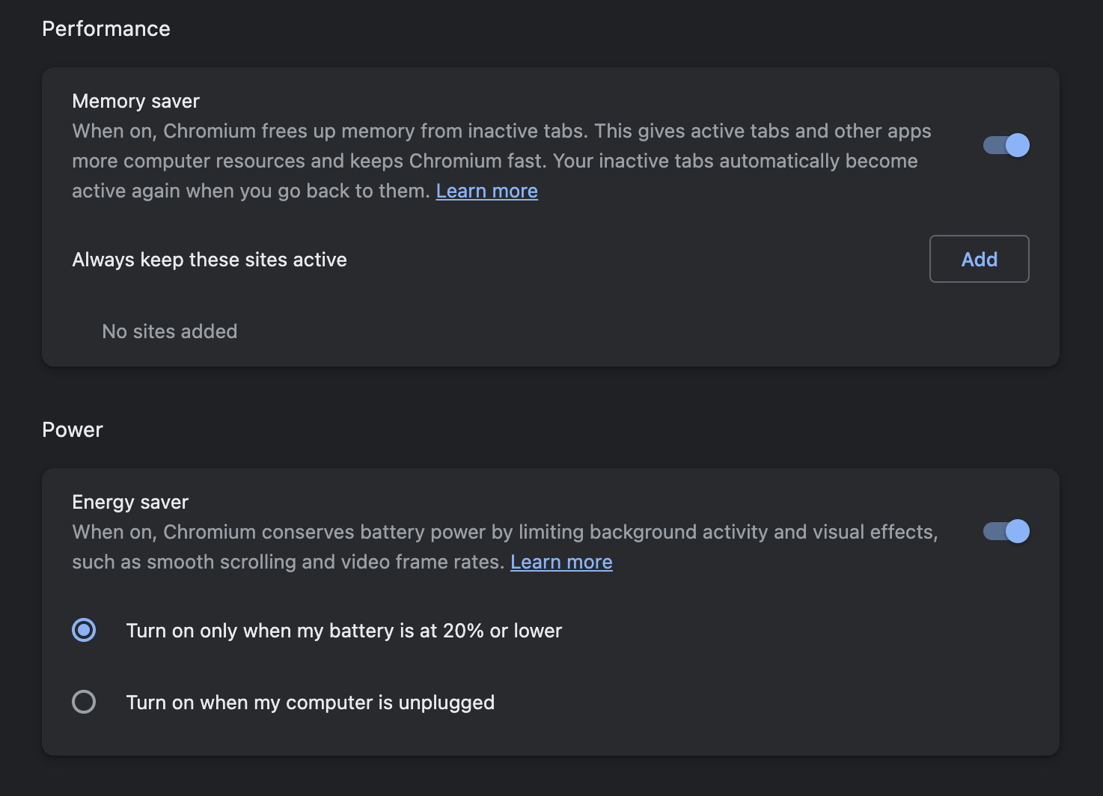This screenshot has height=796, width=1103.
Task: Select the computer is unplugged radio button
Action: pyautogui.click(x=84, y=702)
